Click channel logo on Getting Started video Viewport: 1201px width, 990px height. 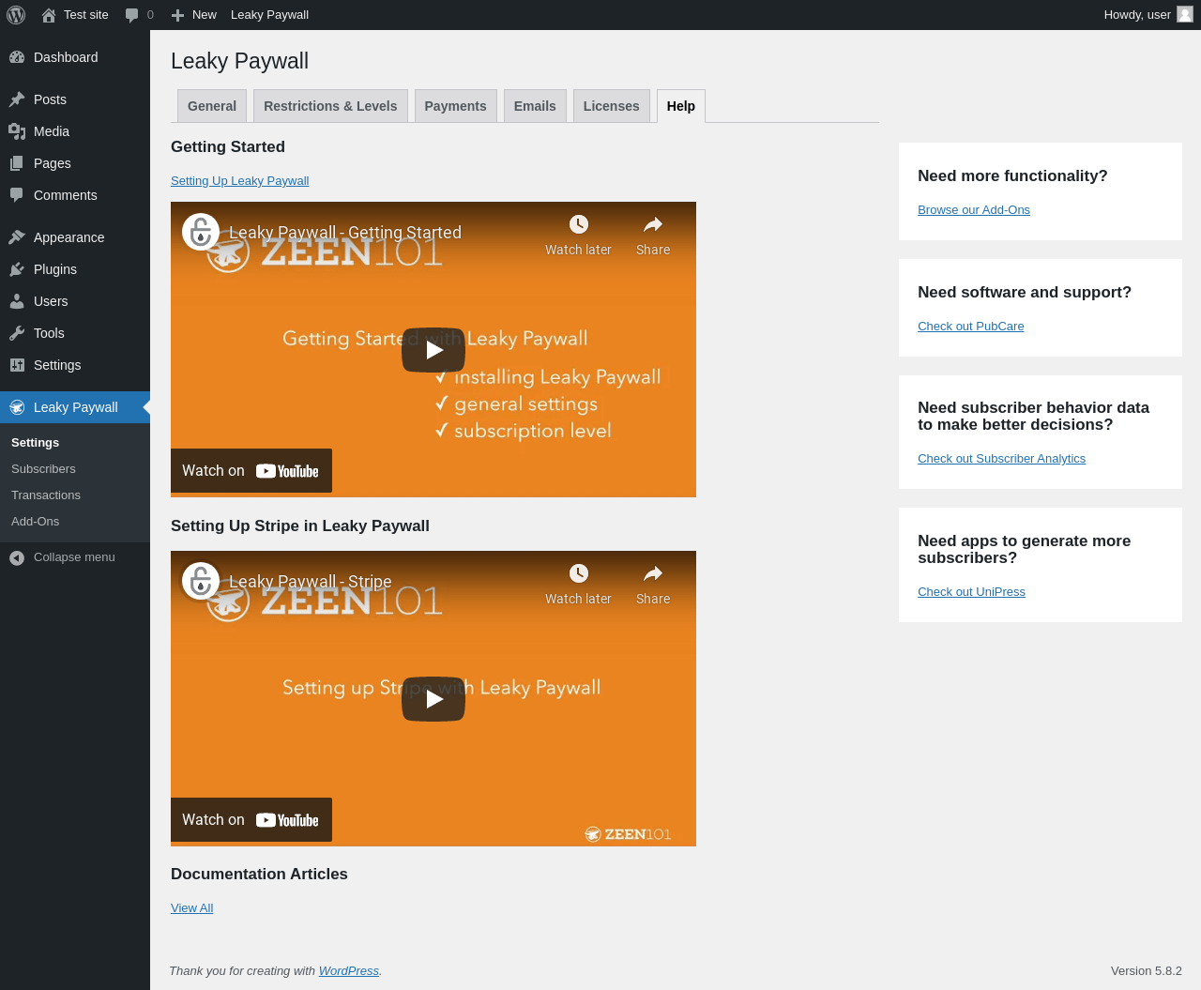[201, 233]
